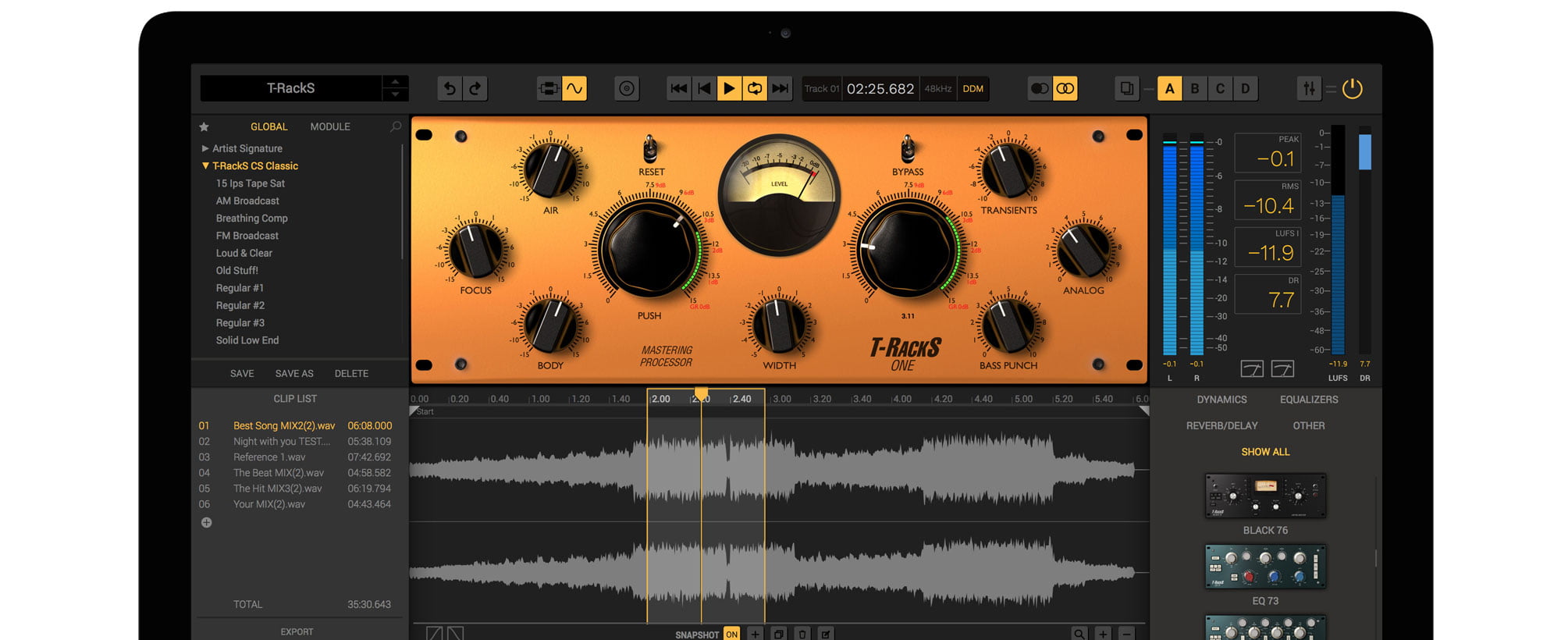Select the Breathing Comp preset
The width and height of the screenshot is (1561, 640).
[x=252, y=219]
